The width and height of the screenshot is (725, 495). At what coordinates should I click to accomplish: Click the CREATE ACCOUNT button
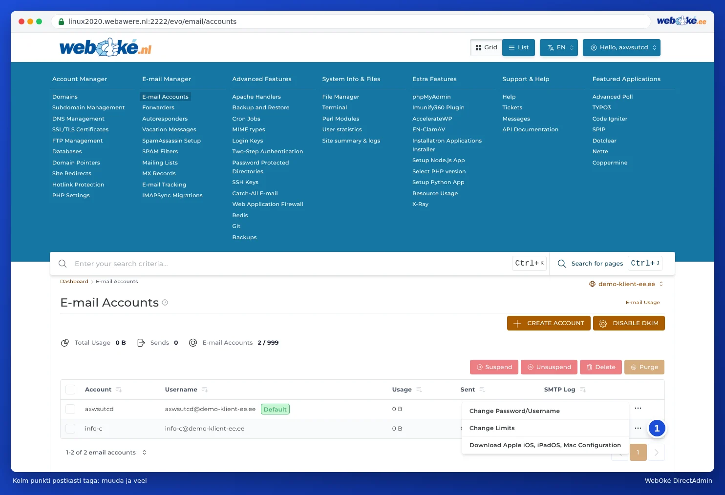(x=549, y=323)
